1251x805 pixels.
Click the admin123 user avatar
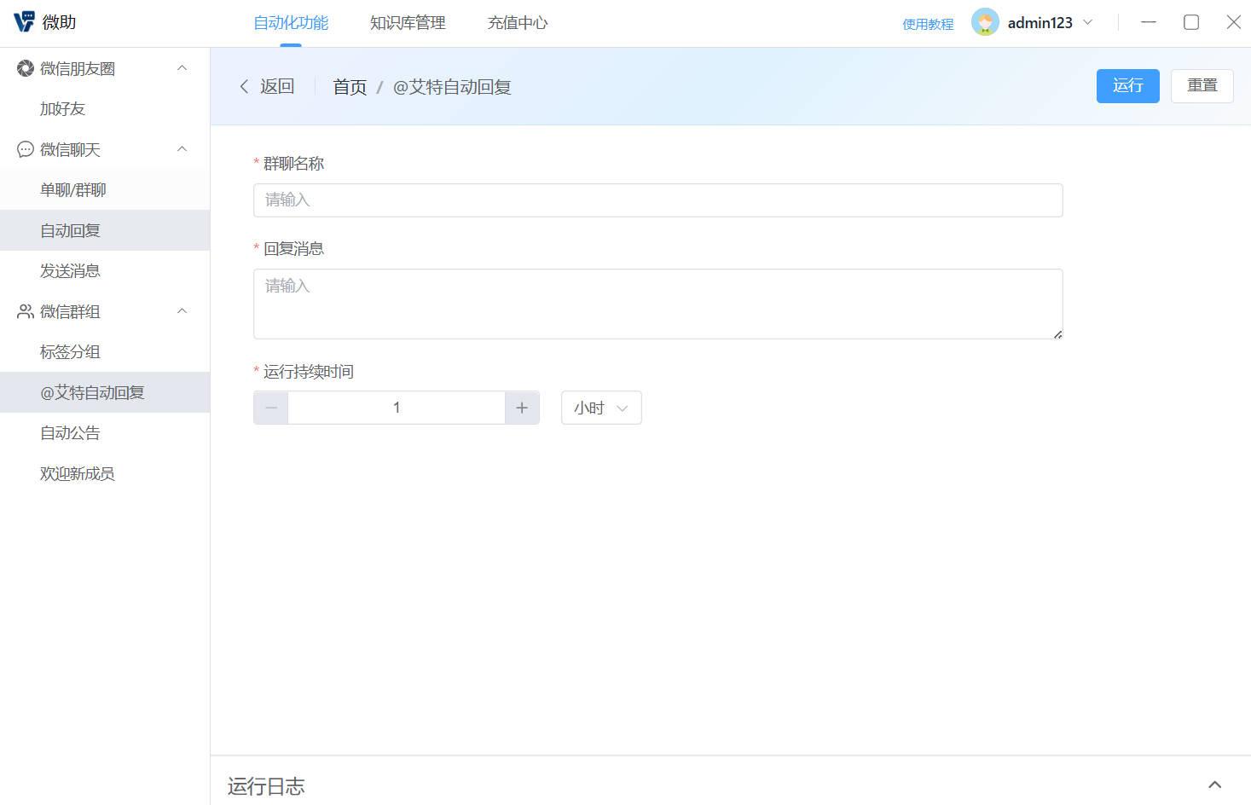click(985, 23)
